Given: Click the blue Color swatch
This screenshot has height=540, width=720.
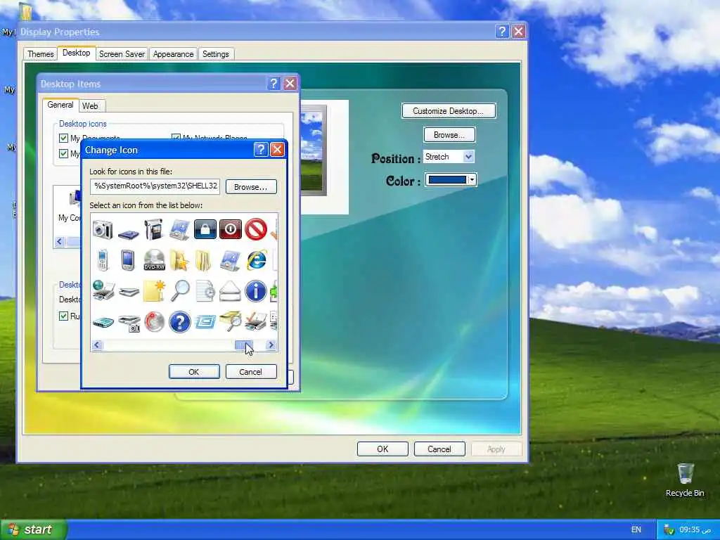Looking at the screenshot, I should [x=446, y=179].
